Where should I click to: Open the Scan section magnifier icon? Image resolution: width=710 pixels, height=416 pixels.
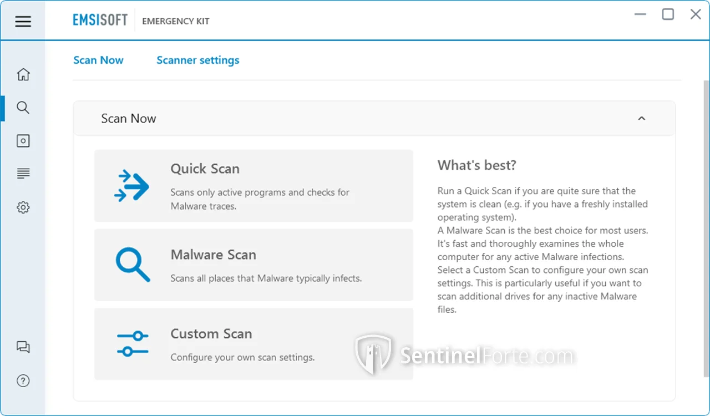point(23,108)
